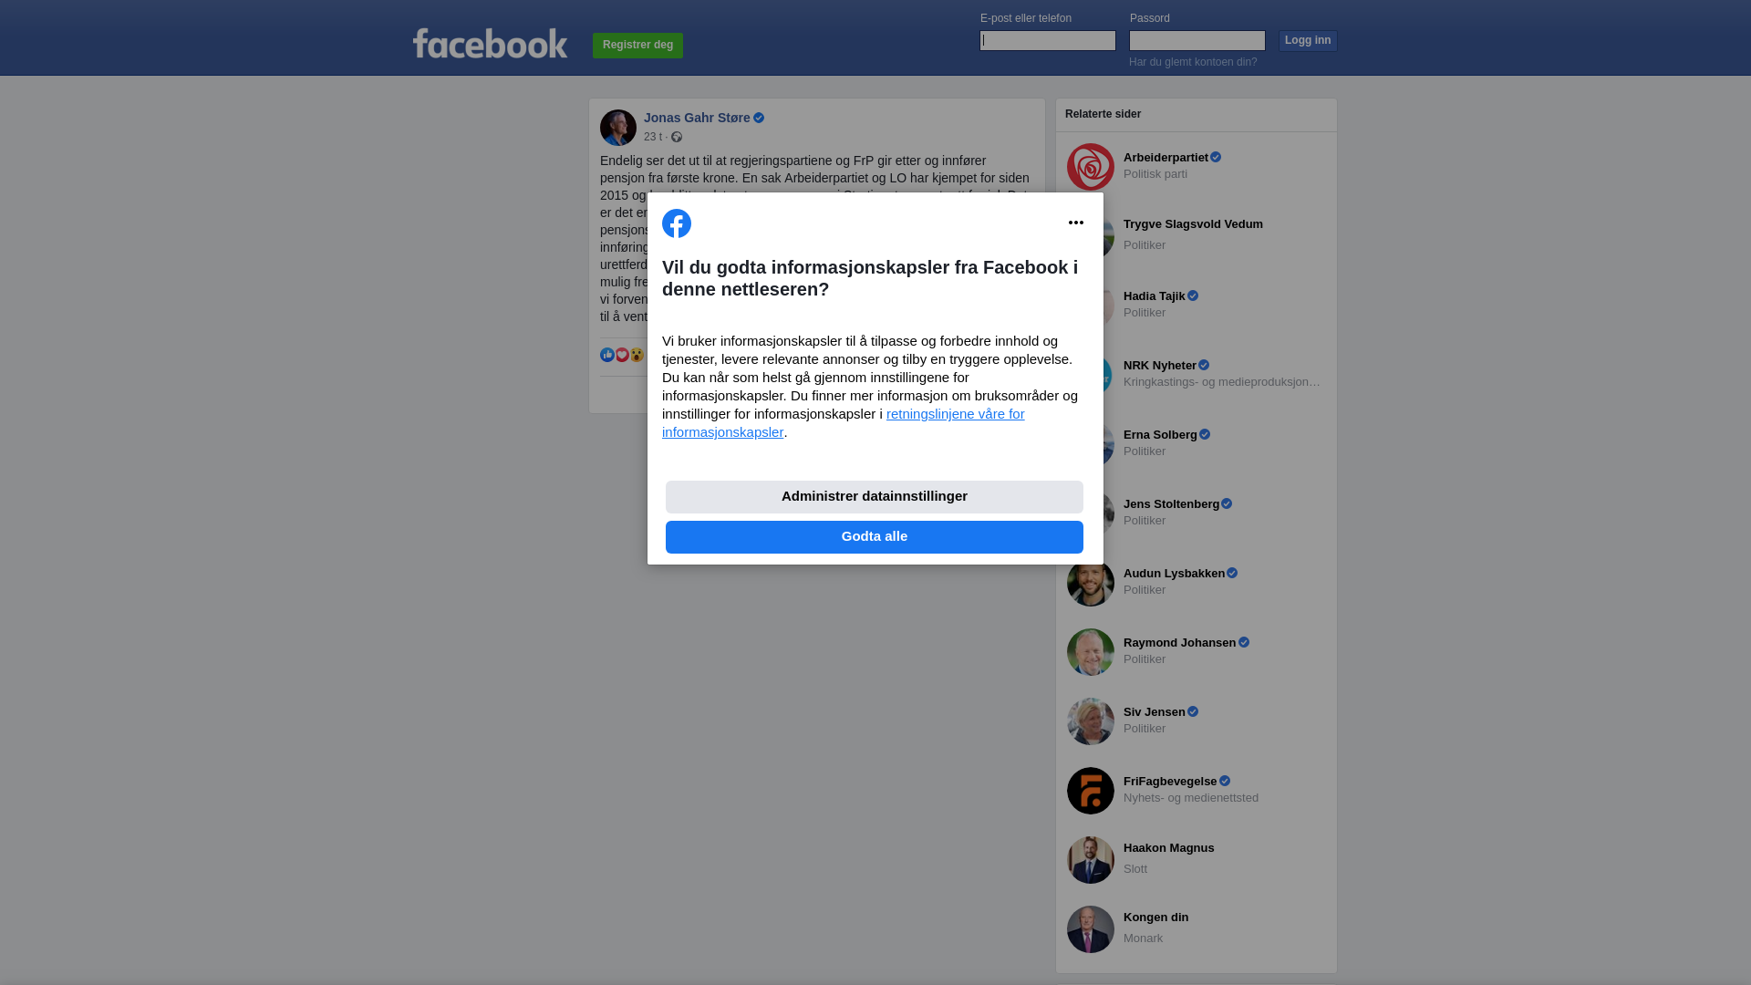Open the cookie policy link in dialog
Screen dimensions: 1751x985
click(x=844, y=423)
